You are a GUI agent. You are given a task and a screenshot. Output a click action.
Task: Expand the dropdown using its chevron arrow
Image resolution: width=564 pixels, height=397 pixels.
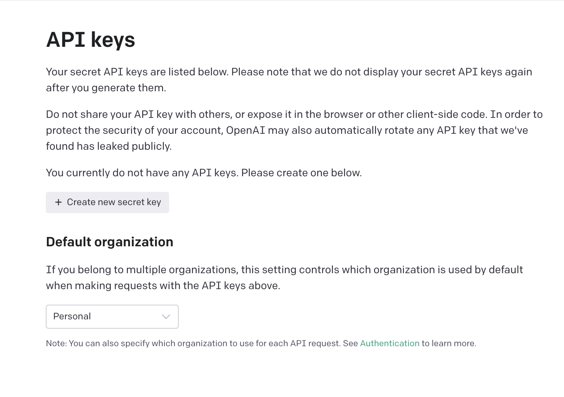click(166, 317)
